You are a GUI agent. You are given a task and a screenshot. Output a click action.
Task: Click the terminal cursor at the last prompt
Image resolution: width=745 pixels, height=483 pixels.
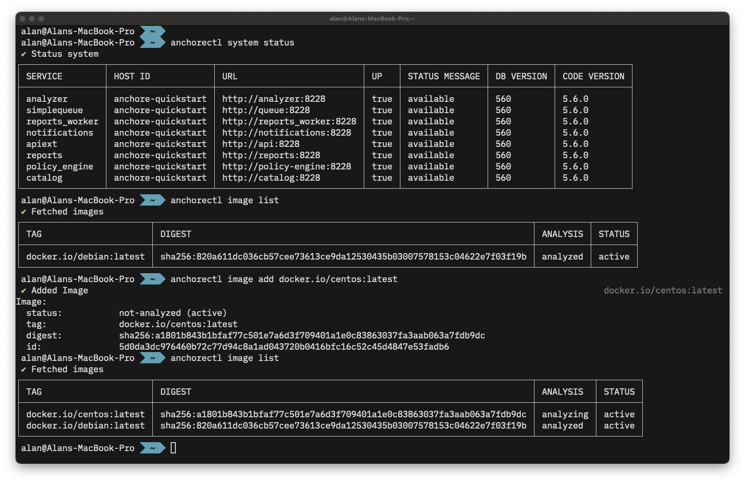[173, 448]
